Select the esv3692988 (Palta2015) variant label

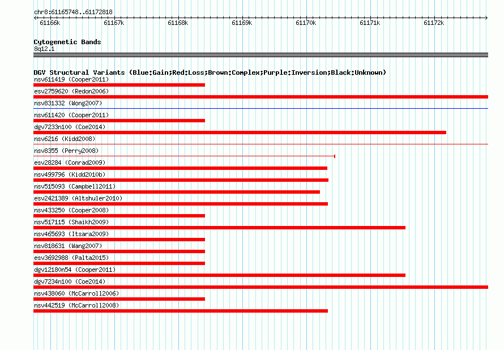coord(71,258)
